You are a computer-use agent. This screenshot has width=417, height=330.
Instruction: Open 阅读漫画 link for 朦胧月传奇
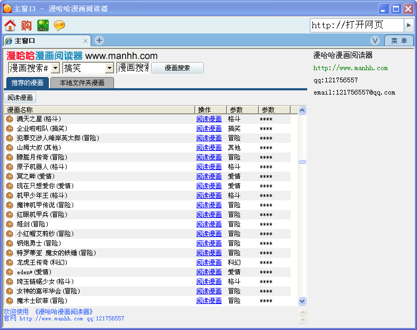point(209,157)
